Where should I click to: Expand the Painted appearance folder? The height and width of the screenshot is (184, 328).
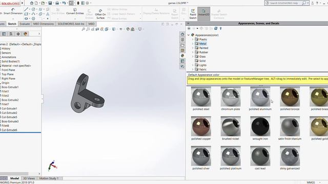[193, 48]
